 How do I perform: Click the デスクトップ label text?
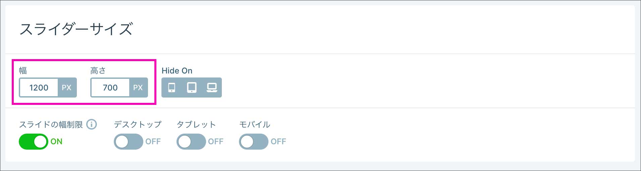pyautogui.click(x=138, y=125)
